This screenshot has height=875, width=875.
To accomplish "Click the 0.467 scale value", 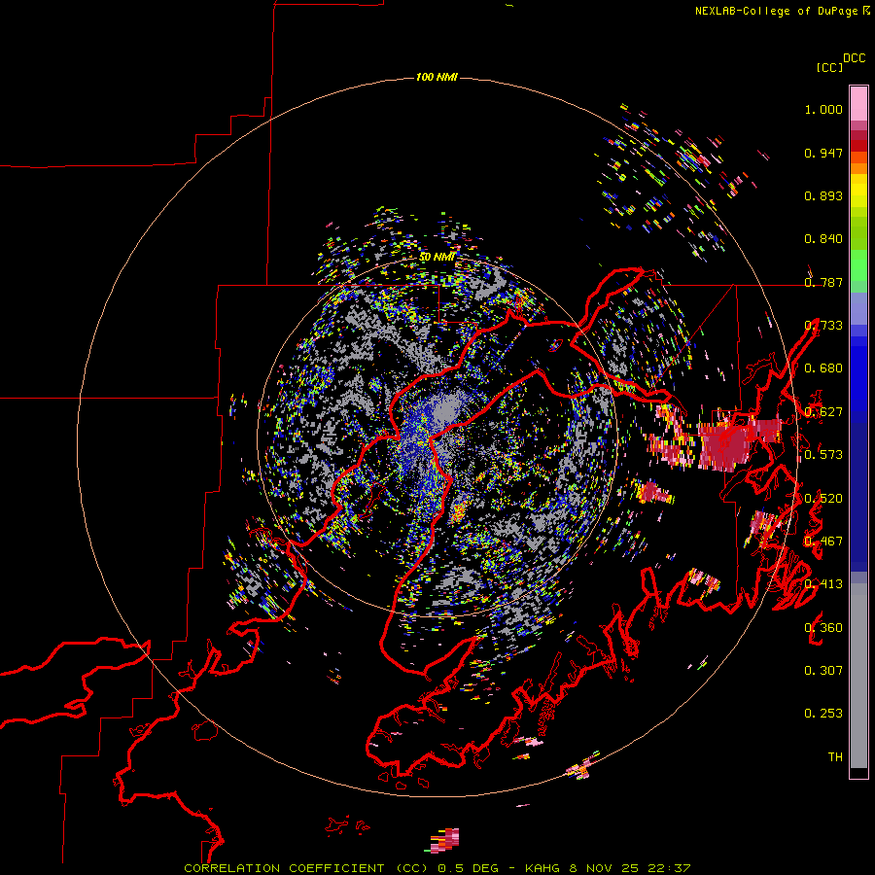I will [x=823, y=542].
